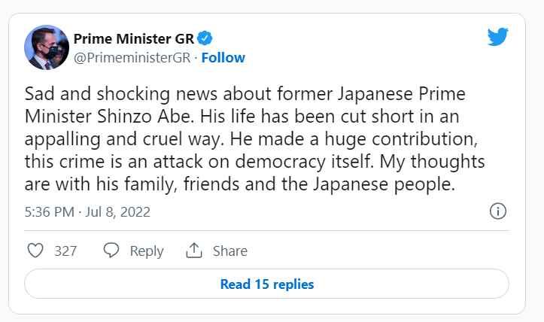Click the Share text label
The height and width of the screenshot is (322, 544).
tap(229, 251)
